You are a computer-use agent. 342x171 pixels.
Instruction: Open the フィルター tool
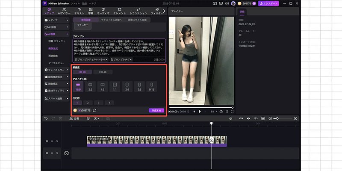pos(157,11)
